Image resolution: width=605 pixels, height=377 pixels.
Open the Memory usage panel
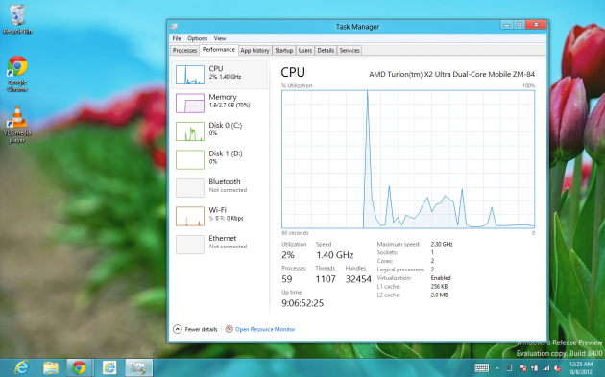(219, 103)
